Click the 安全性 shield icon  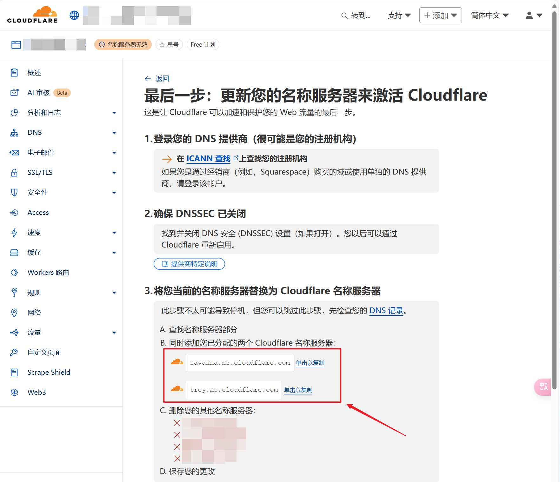click(14, 192)
